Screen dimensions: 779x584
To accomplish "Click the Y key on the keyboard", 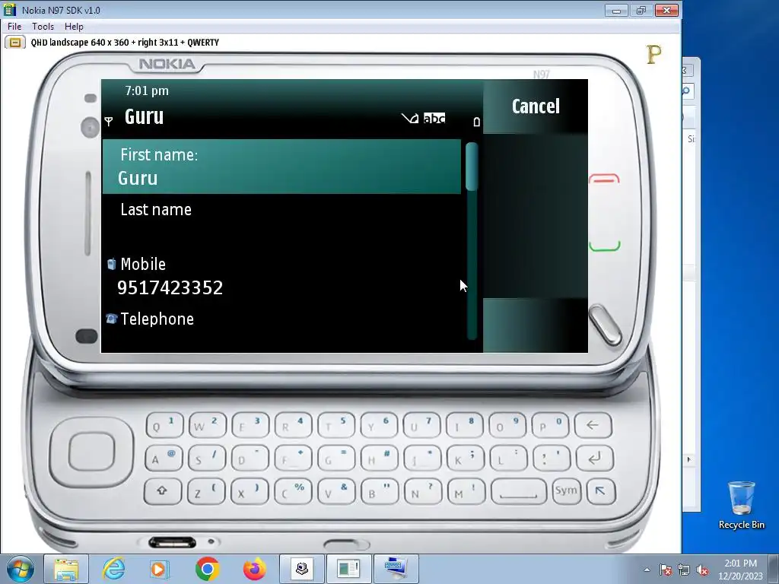I will (x=379, y=426).
